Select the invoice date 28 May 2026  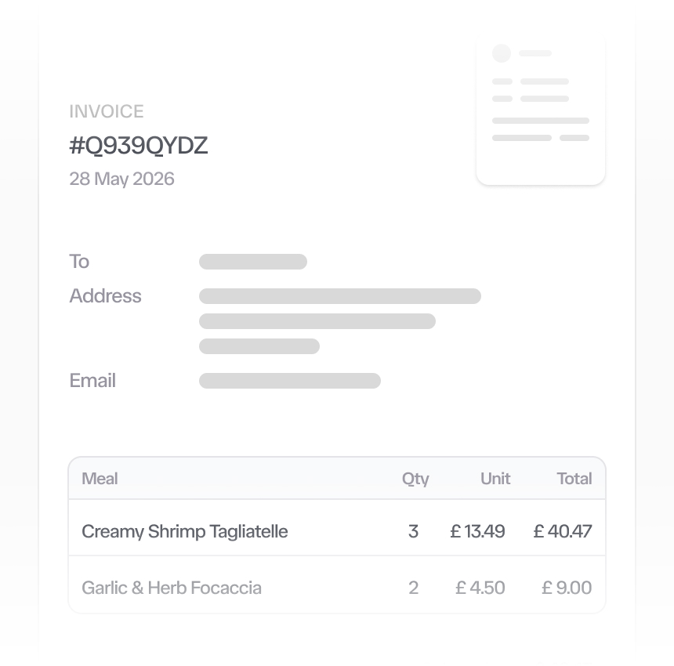click(x=121, y=179)
